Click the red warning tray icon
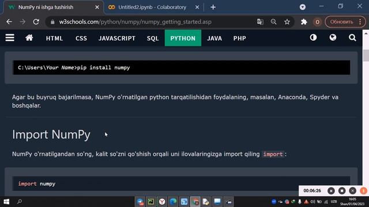Image resolution: width=369 pixels, height=207 pixels. [306, 202]
